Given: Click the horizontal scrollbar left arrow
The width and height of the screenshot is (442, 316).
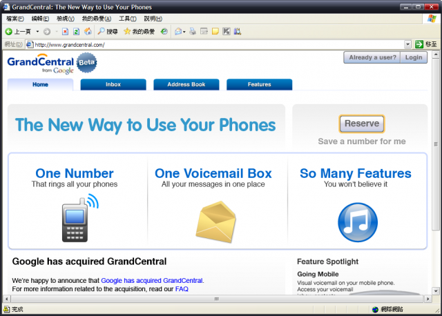Looking at the screenshot, I should click(x=6, y=299).
